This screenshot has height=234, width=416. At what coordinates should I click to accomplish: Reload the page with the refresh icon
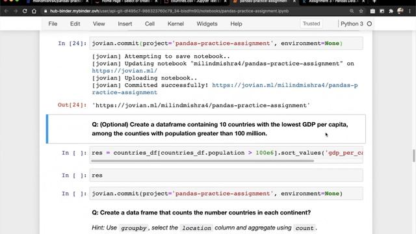[x=25, y=11]
